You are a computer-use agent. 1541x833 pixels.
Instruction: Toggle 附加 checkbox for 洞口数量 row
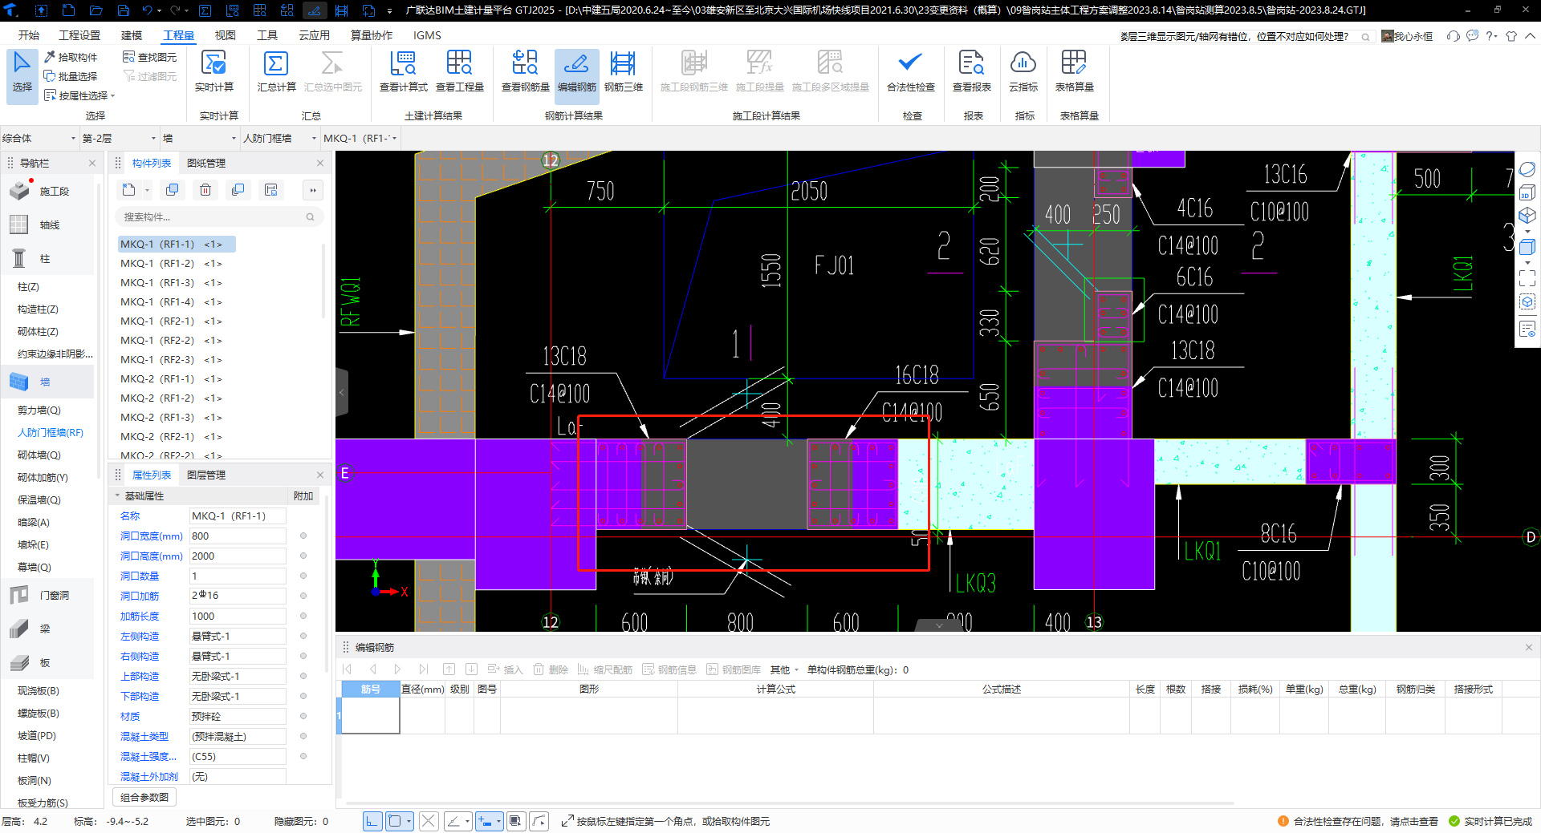(x=303, y=576)
